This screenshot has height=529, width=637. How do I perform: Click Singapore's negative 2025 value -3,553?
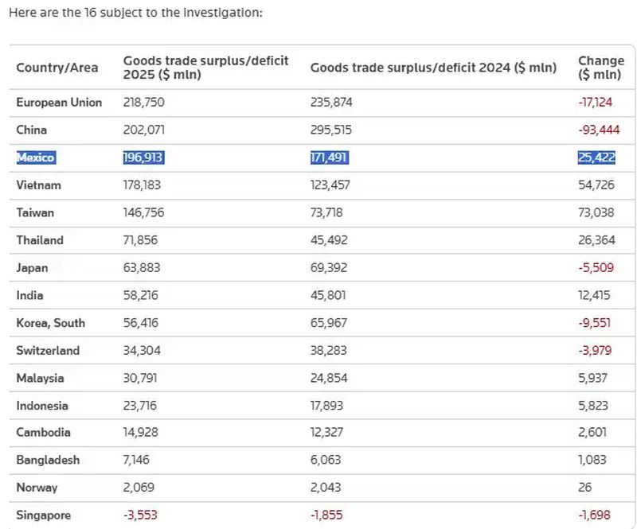pyautogui.click(x=140, y=515)
